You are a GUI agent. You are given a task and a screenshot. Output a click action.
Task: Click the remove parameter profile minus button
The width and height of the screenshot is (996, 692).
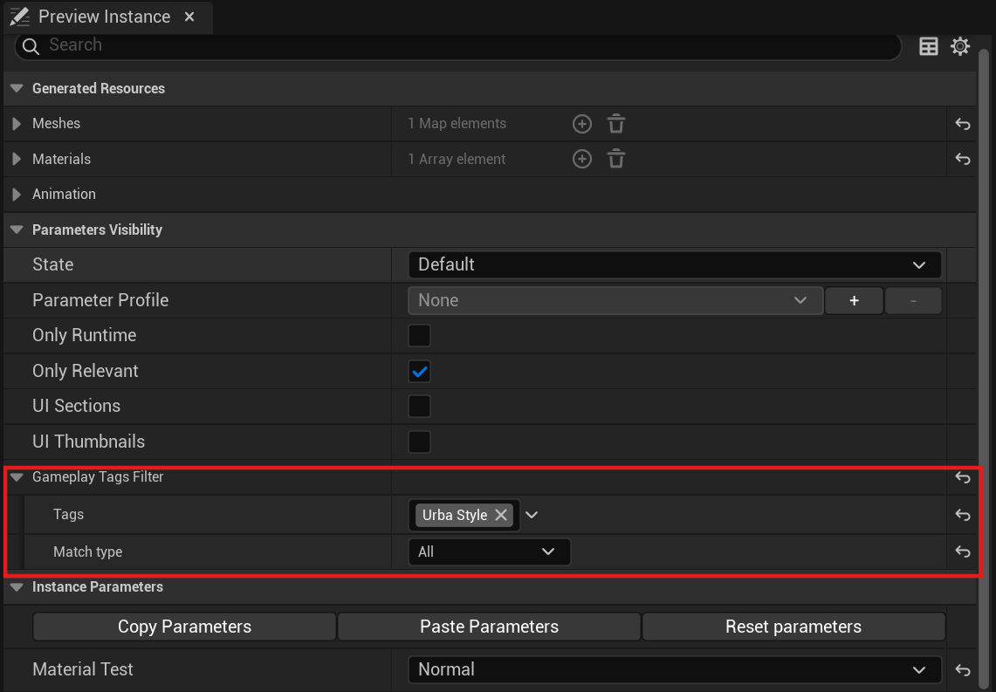(913, 300)
